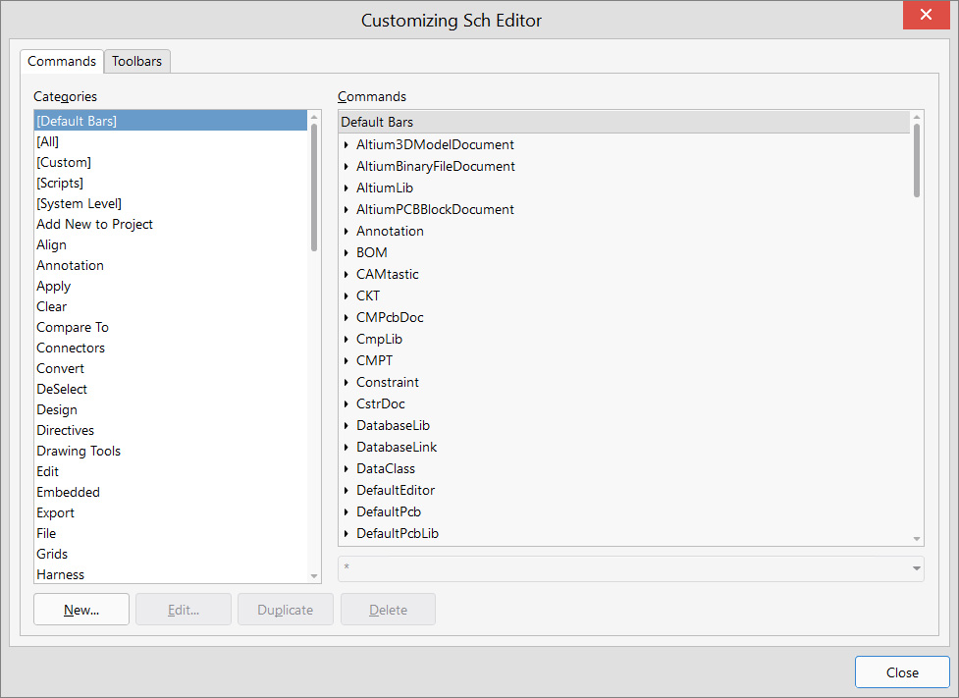Select the Harness category
This screenshot has width=959, height=698.
(x=171, y=574)
